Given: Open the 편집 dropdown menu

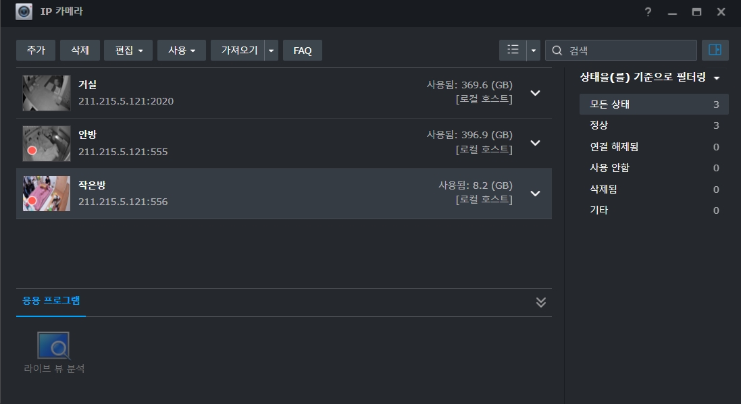Looking at the screenshot, I should tap(128, 51).
